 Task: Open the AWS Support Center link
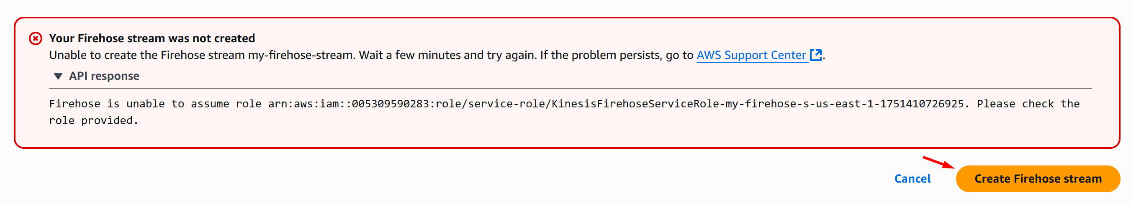tap(751, 55)
